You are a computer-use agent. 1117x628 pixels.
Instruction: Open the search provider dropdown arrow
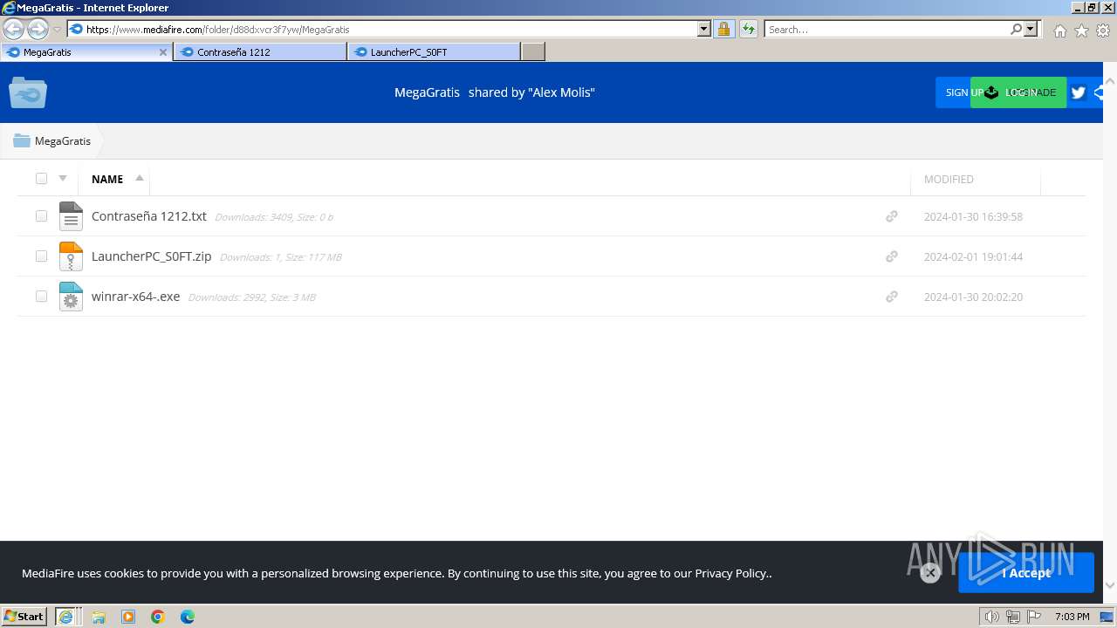[1031, 29]
